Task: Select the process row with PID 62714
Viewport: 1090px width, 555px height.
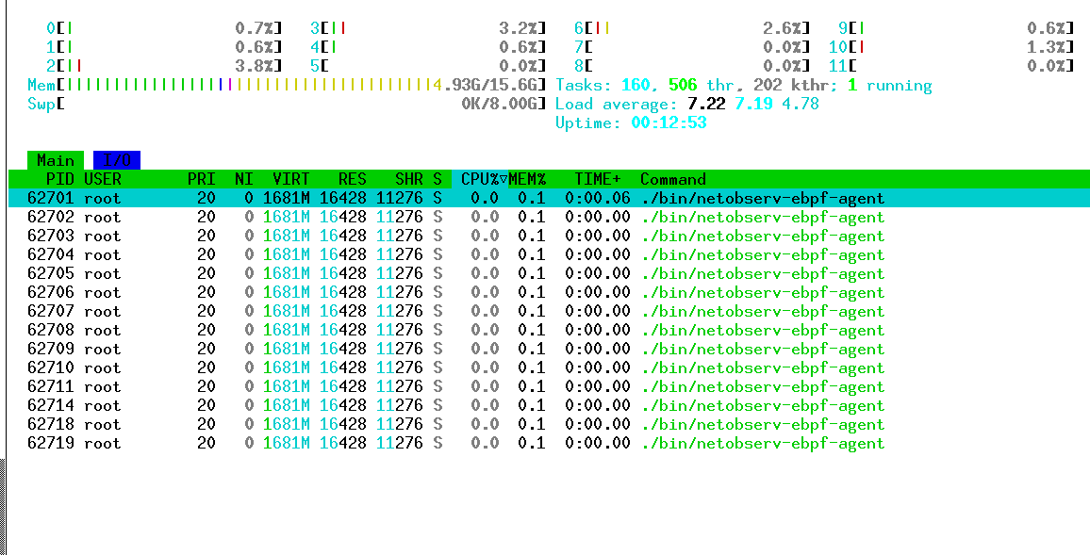Action: tap(377, 405)
